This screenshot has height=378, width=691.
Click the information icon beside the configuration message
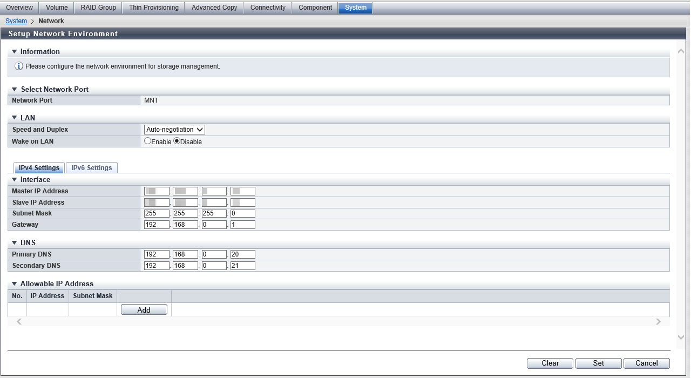tap(19, 66)
